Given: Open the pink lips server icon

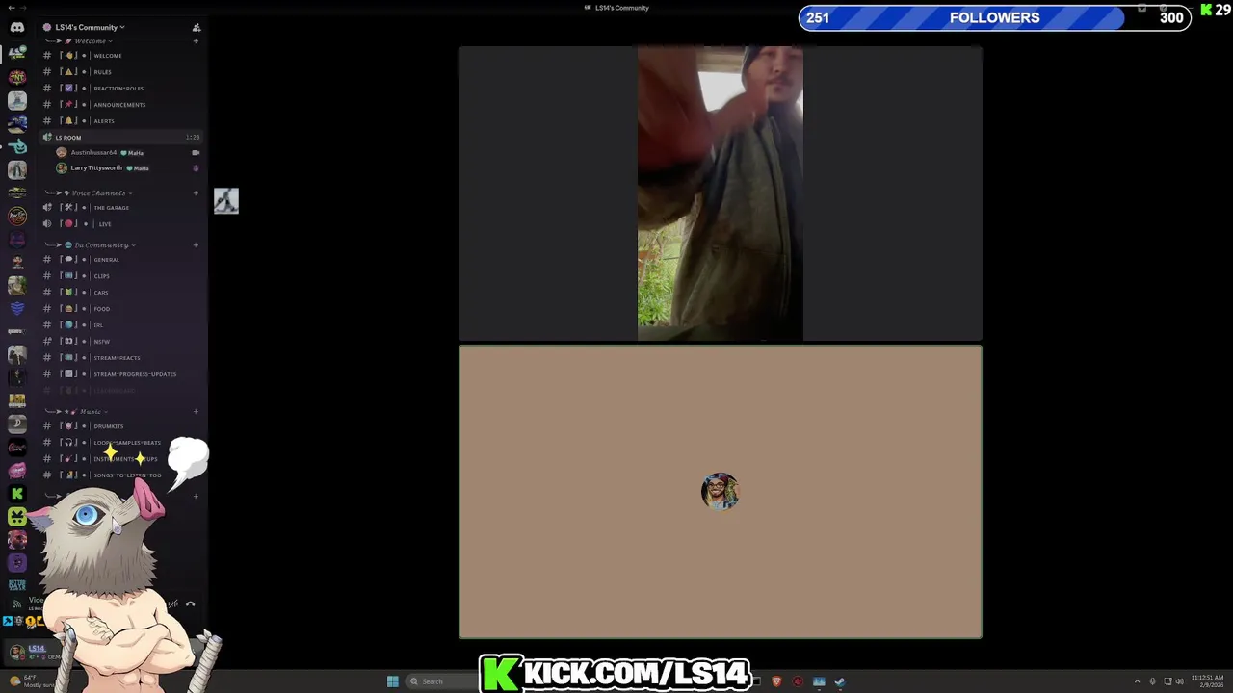Looking at the screenshot, I should coord(17,470).
